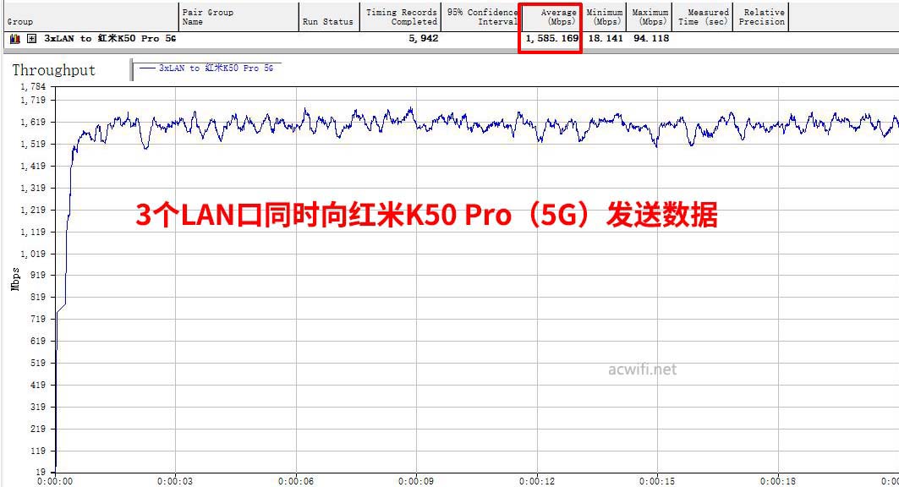Click the Relative Precision column header
Viewport: 899px width, 487px height.
click(761, 17)
